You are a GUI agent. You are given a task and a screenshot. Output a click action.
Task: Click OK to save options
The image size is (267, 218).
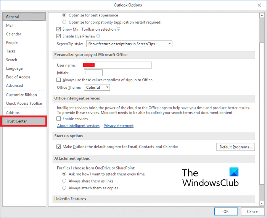pos(226,211)
